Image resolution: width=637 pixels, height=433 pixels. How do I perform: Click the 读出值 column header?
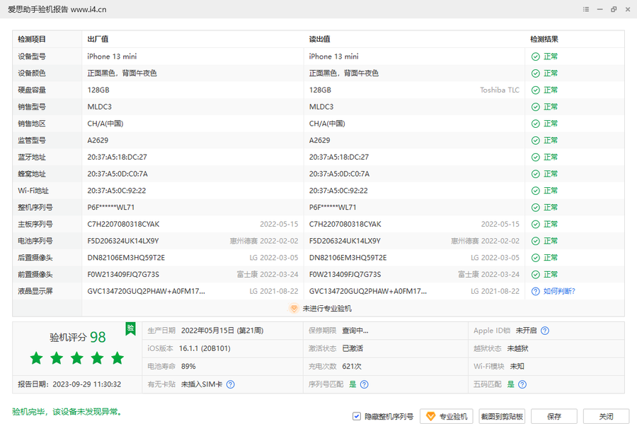point(320,40)
